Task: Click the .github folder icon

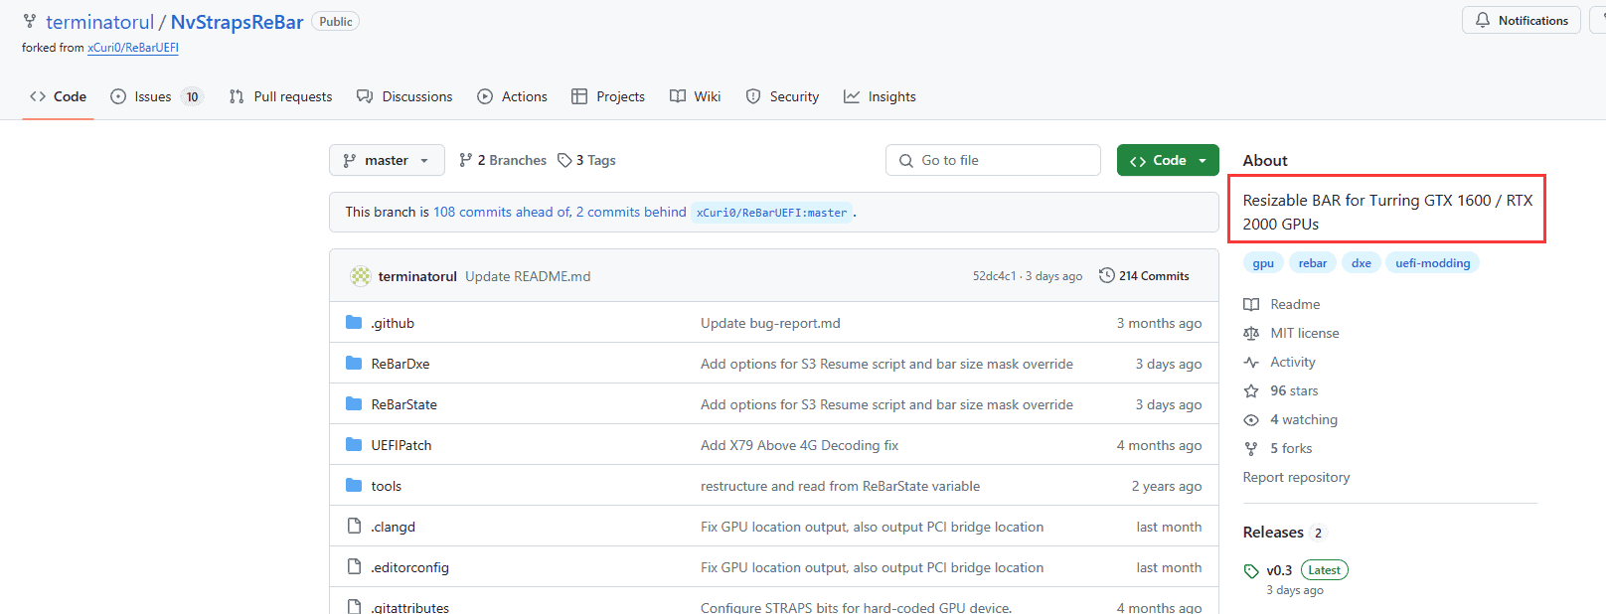Action: 354,322
